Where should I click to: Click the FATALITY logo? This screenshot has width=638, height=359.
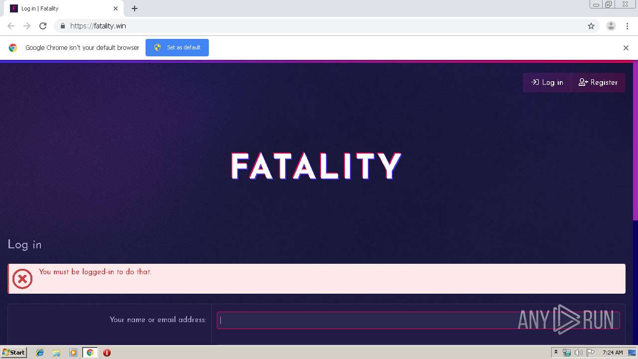[316, 166]
